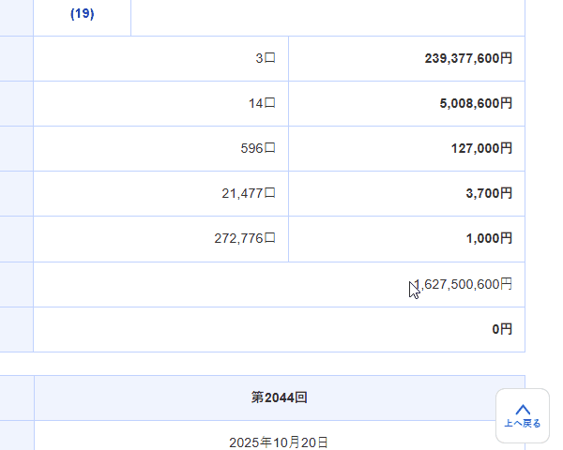This screenshot has height=450, width=563.
Task: Click the 3,700円 prize amount
Action: click(489, 193)
